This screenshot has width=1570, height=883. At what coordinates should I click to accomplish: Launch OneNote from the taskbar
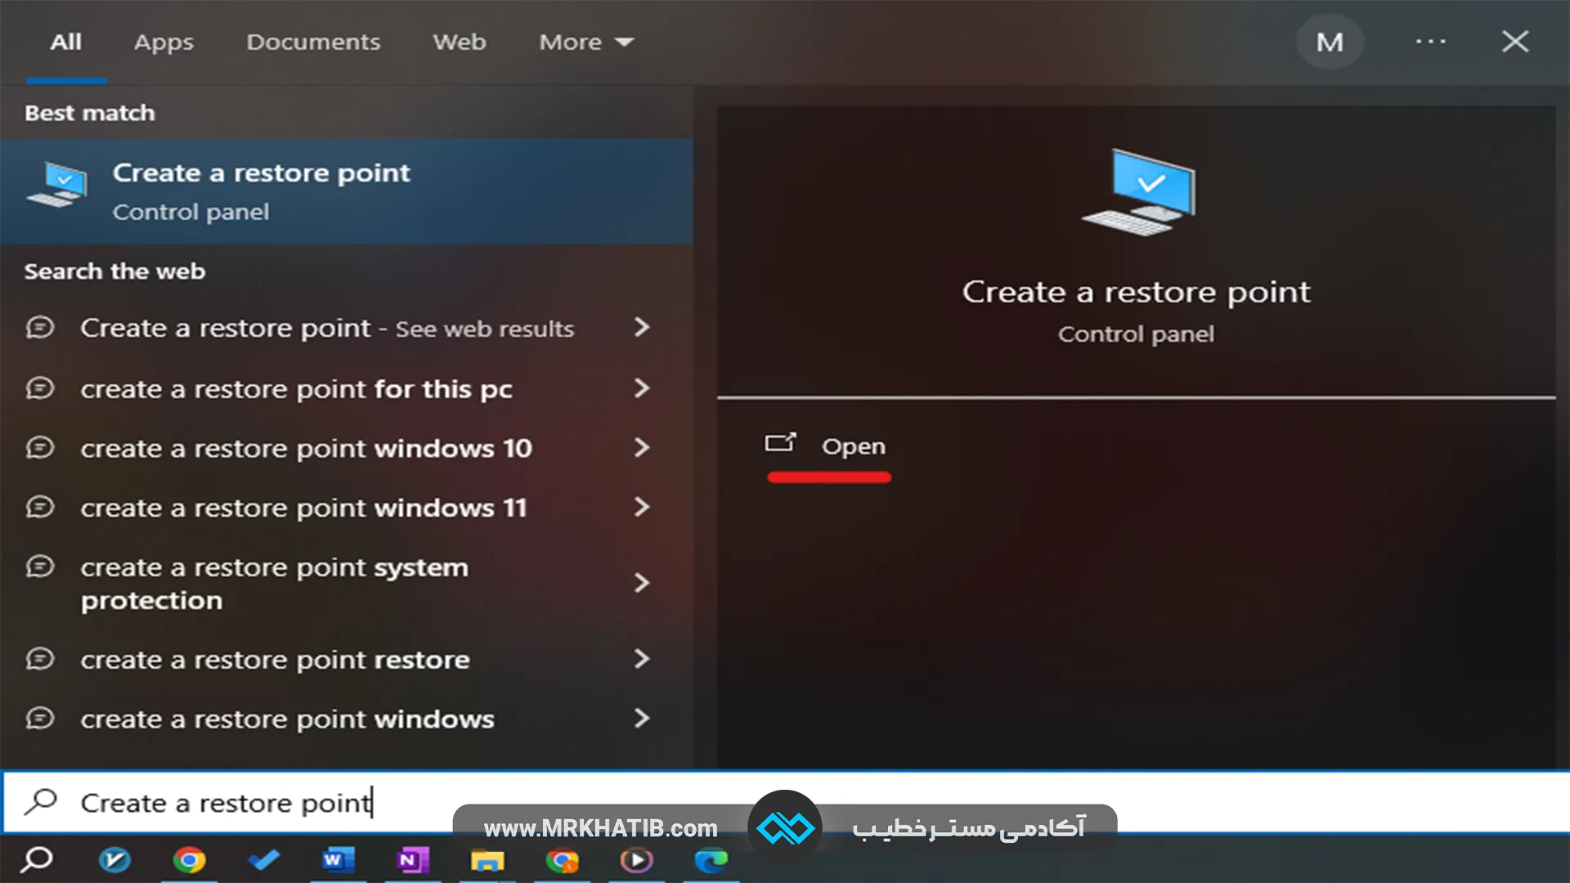414,860
